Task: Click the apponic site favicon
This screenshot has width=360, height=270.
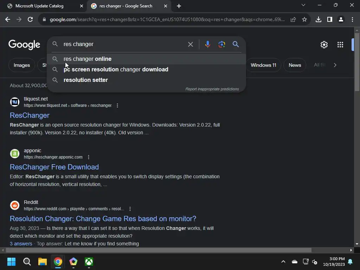Action: [x=15, y=154]
